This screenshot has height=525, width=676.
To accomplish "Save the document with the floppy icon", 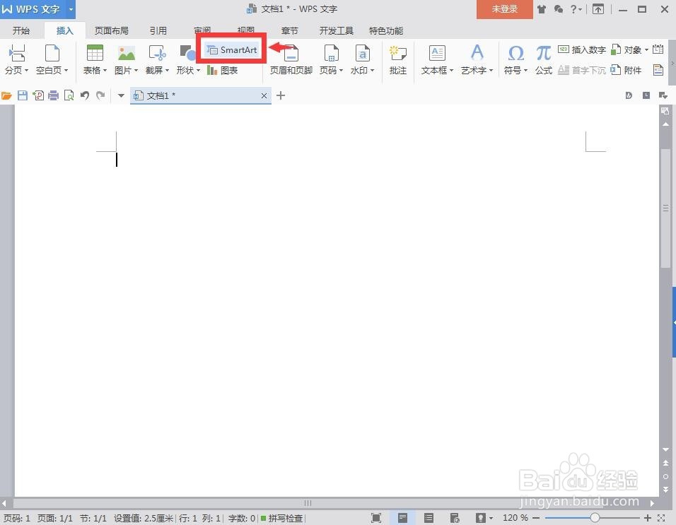I will tap(23, 95).
